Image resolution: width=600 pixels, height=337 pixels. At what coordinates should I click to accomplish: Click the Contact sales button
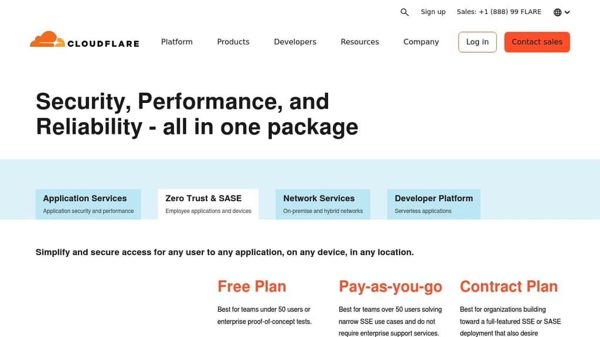537,42
